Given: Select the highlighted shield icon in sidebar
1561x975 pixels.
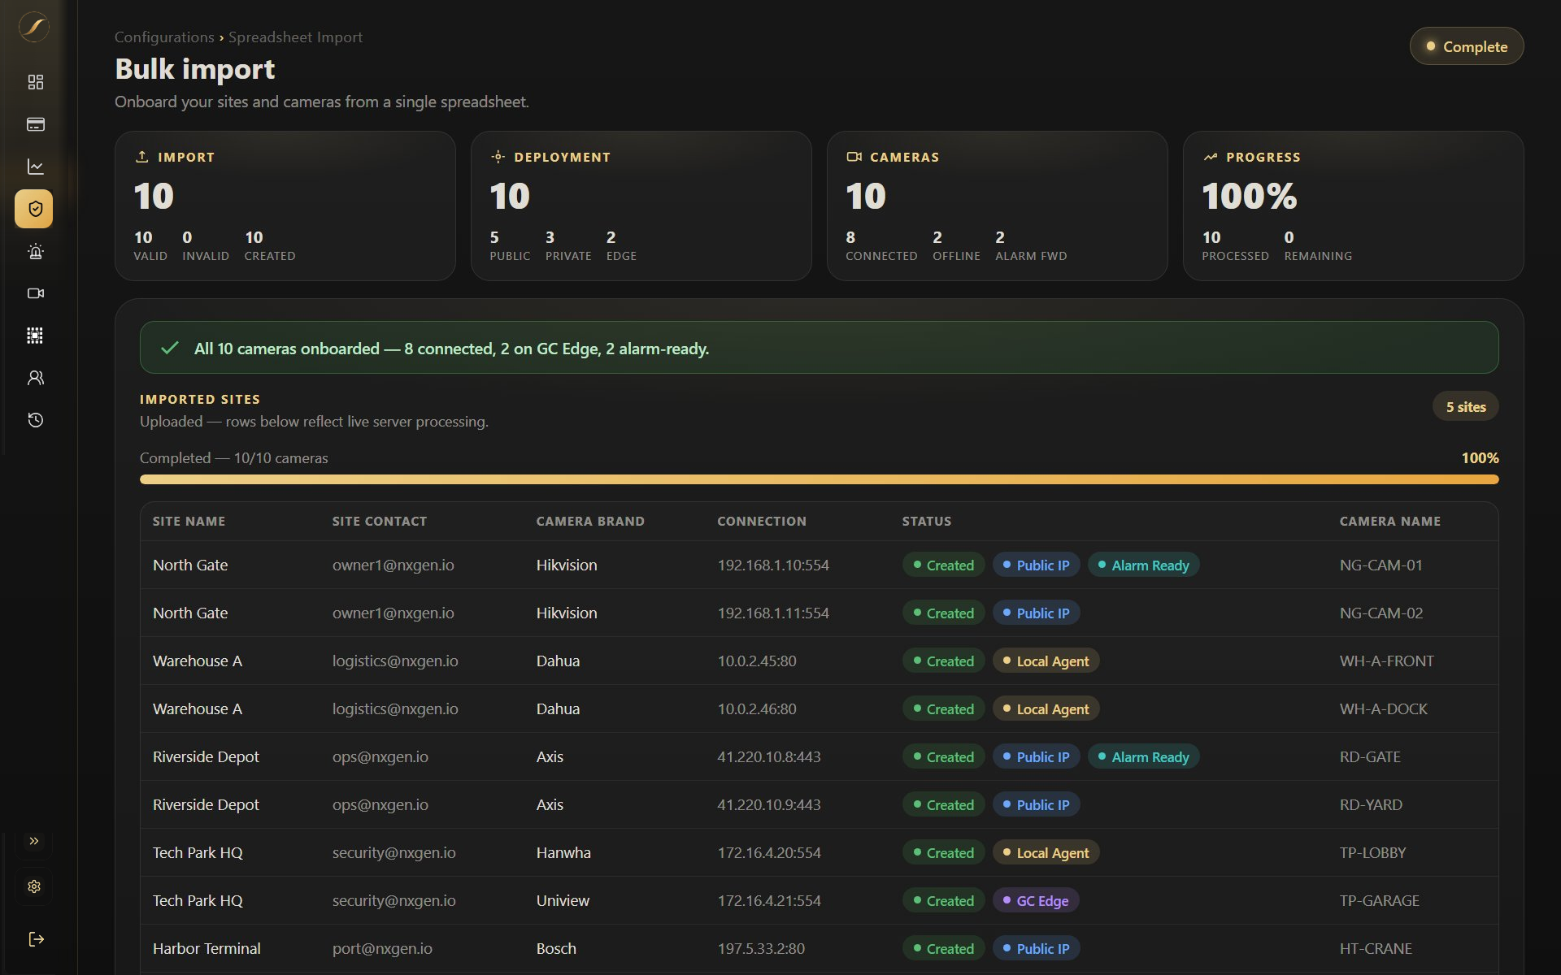Looking at the screenshot, I should [x=34, y=209].
